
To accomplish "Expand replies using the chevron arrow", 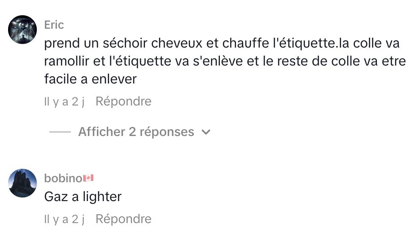I will point(206,132).
